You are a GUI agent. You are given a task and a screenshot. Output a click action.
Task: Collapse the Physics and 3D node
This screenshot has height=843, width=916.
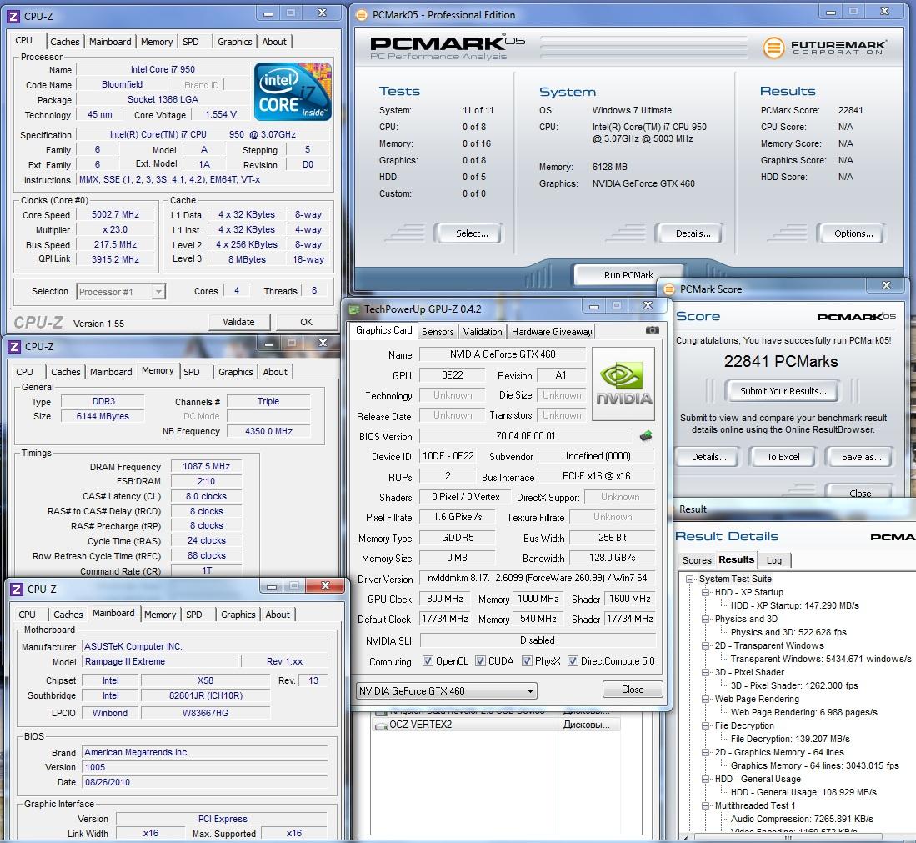(x=706, y=619)
